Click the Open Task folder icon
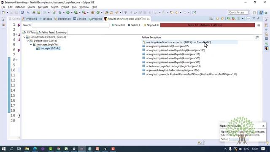270x152 pixels. 111,12
